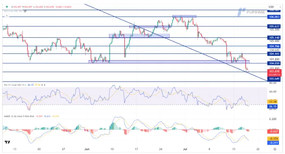Click the Jun date on time axis
The width and height of the screenshot is (285, 154).
click(x=87, y=149)
